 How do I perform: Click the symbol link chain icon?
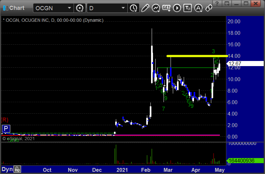pos(209,8)
